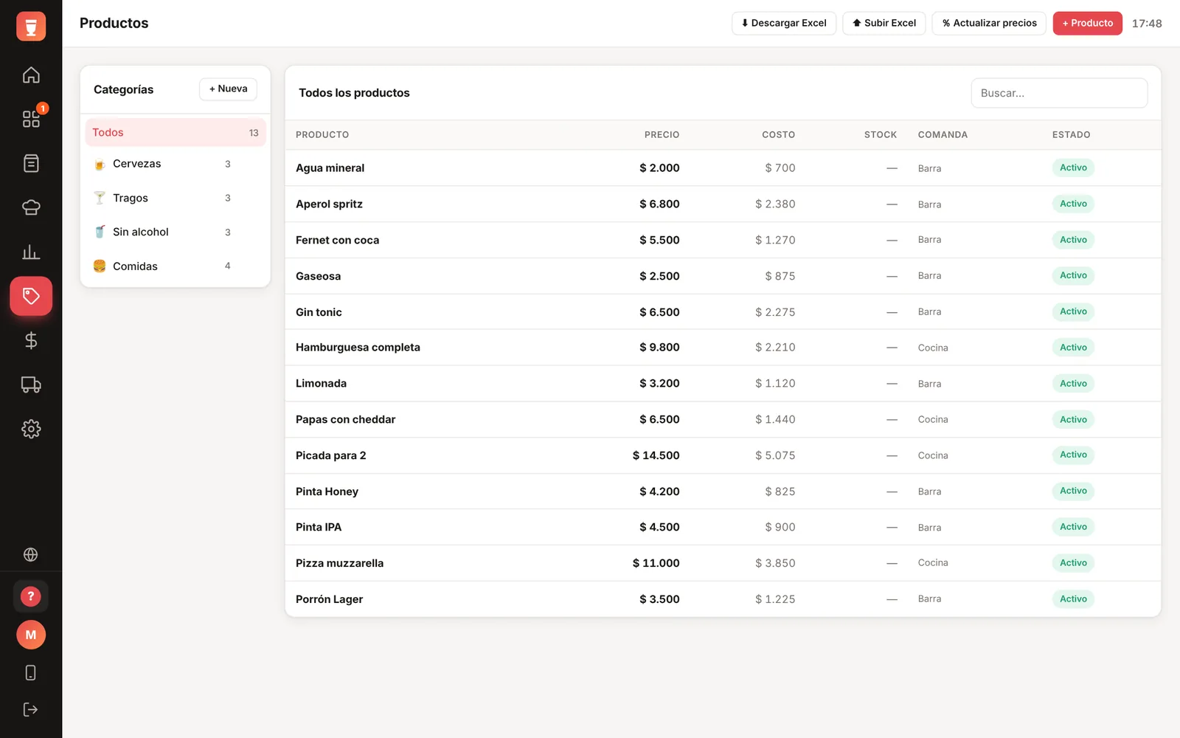
Task: Select the Todos category
Action: (176, 132)
